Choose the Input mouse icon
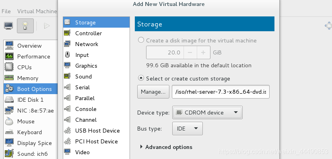 67,55
